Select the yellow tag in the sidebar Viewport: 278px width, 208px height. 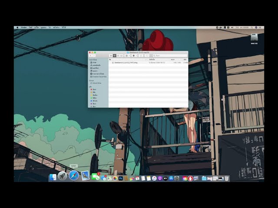click(x=94, y=95)
